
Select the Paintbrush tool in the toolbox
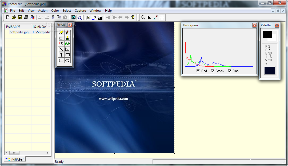[x=67, y=38]
